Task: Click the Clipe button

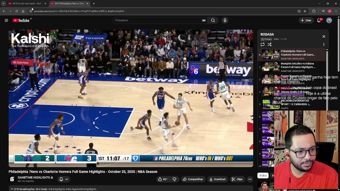Action: point(237,179)
